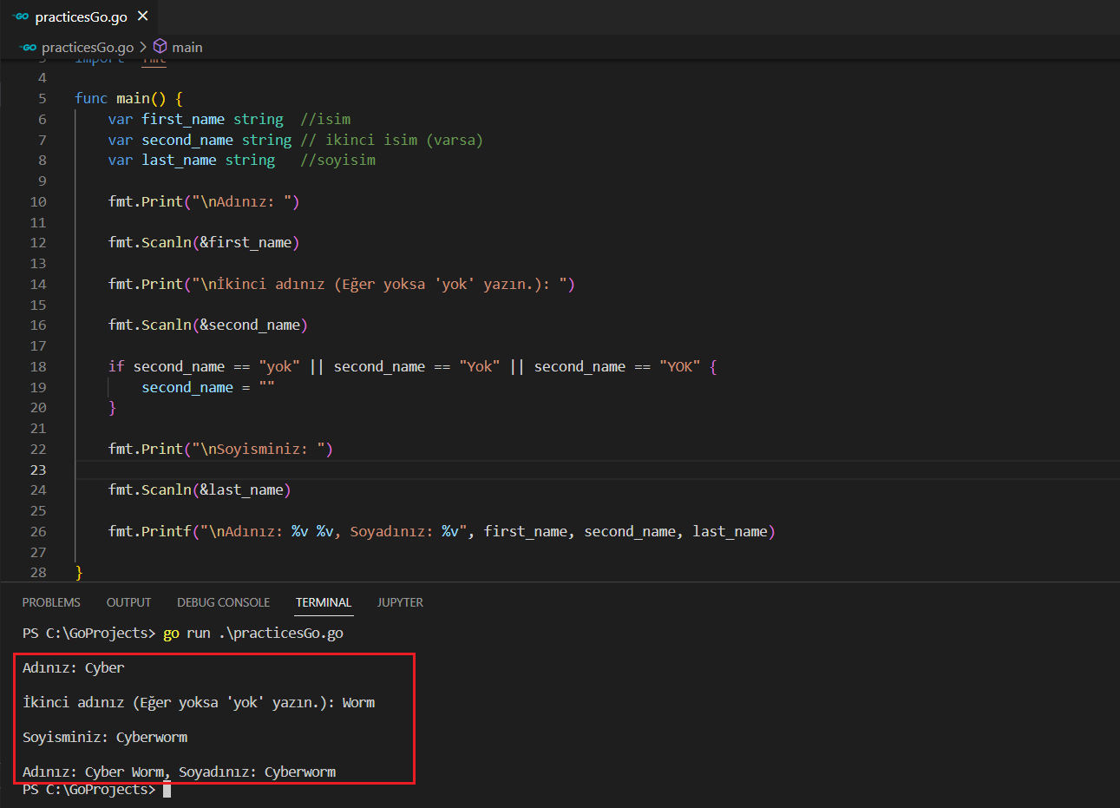Click line number 23 in the gutter
This screenshot has width=1120, height=808.
point(38,470)
